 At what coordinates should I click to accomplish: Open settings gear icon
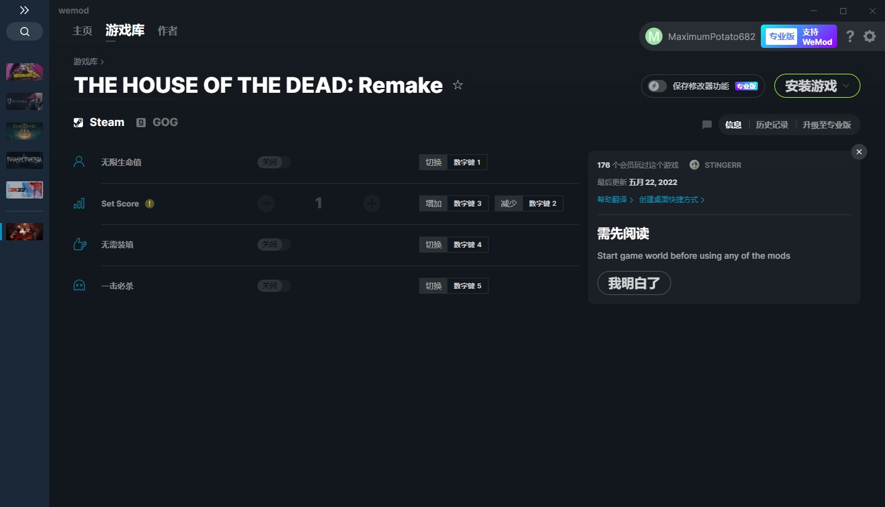(870, 36)
